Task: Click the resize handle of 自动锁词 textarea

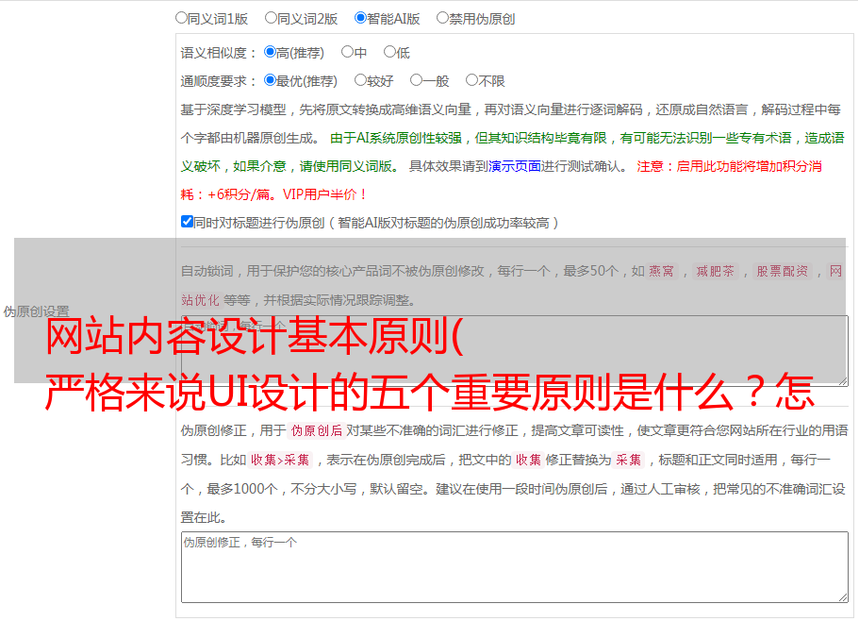Action: 842,379
